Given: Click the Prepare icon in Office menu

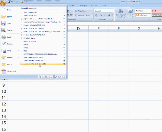Looking at the screenshot, I should 4,44.
